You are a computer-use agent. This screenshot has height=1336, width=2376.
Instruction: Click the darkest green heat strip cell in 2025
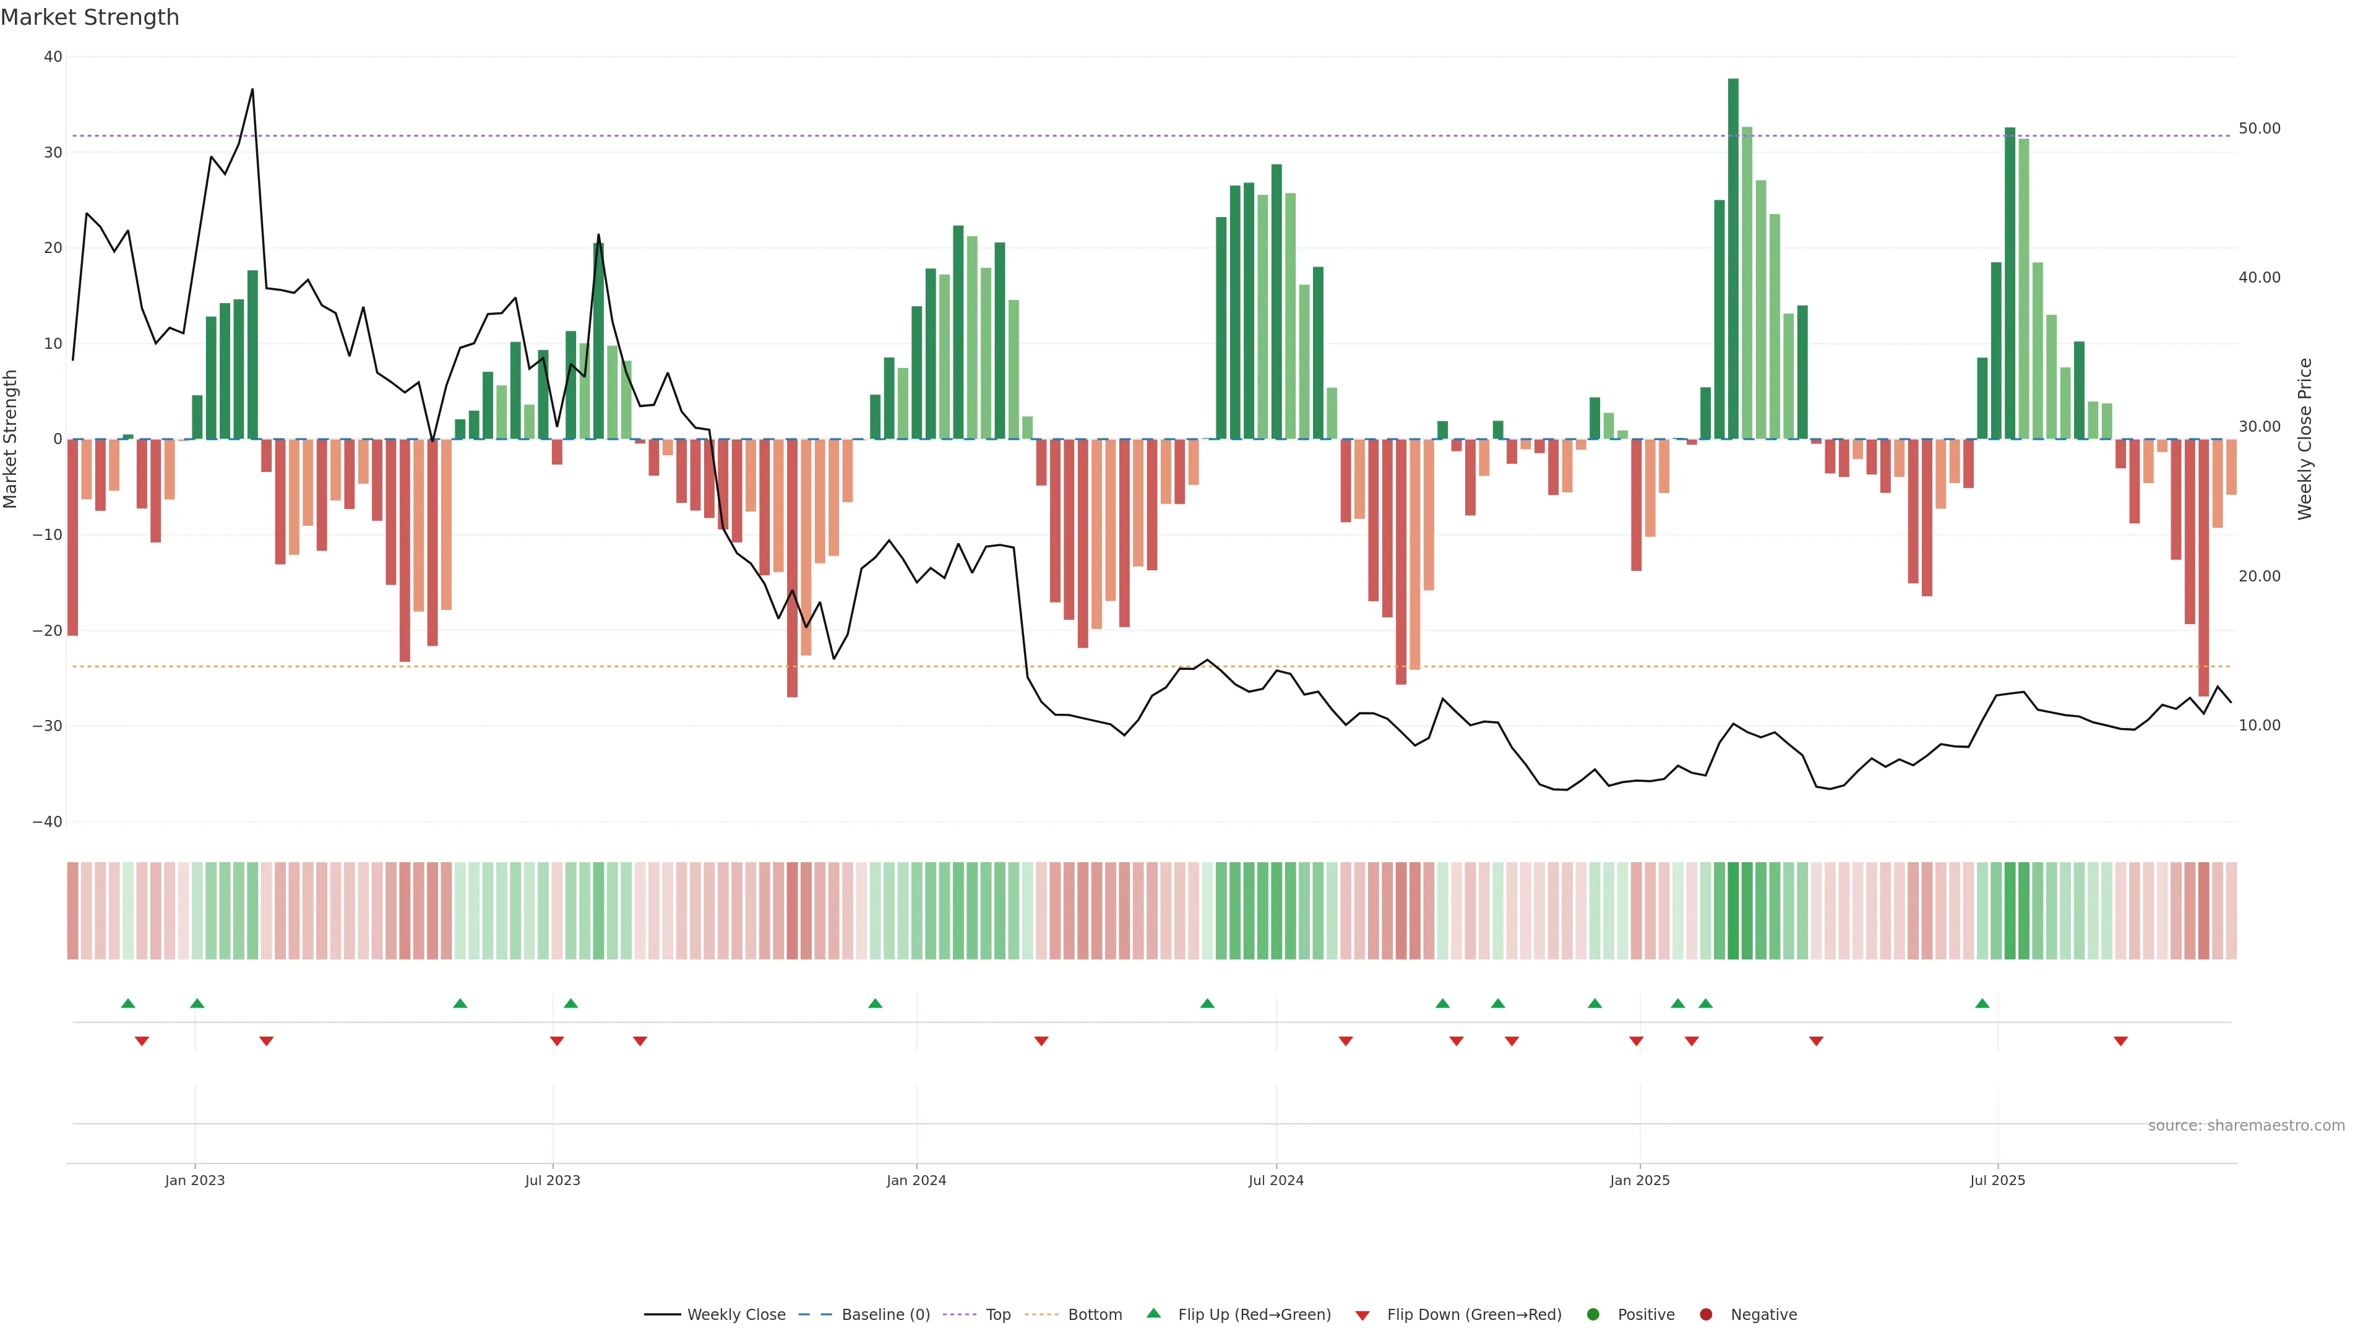coord(1733,911)
